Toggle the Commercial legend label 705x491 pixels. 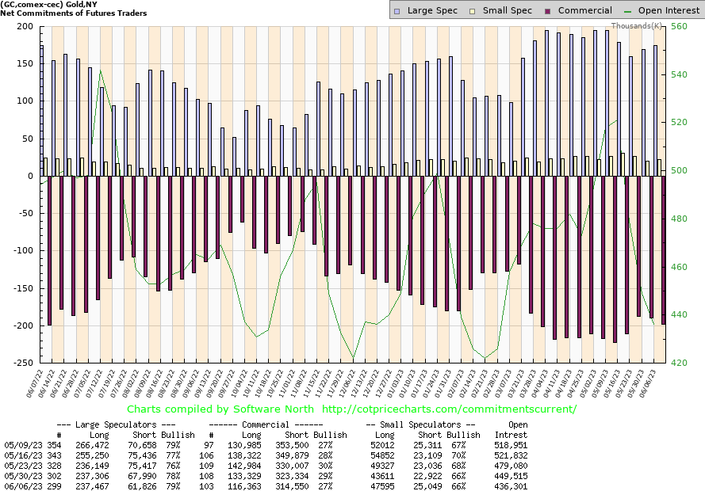[584, 11]
